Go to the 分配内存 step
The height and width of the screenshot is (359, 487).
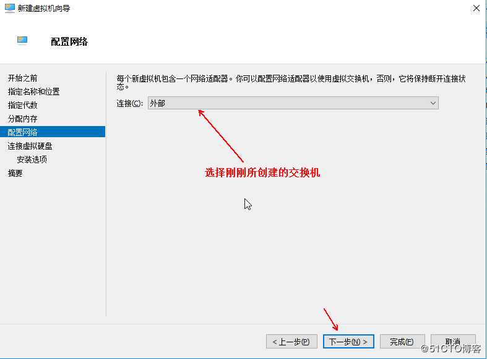click(x=22, y=119)
